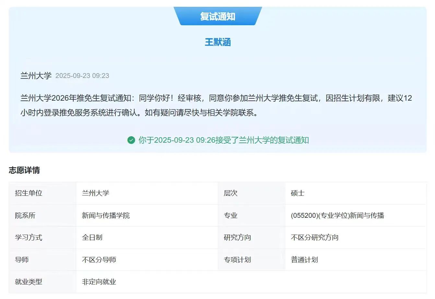Click the applicant name 王默涵

217,42
